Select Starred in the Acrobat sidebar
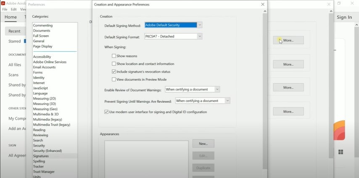359x178 pixels. pyautogui.click(x=14, y=41)
